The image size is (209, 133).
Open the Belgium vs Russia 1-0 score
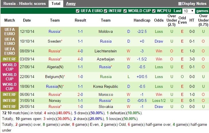tap(80, 77)
